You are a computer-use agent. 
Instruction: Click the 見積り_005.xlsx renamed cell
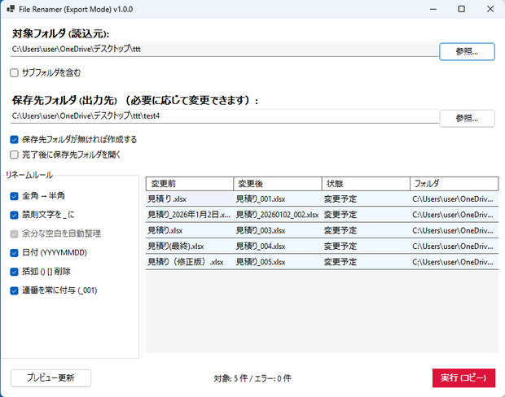(278, 262)
